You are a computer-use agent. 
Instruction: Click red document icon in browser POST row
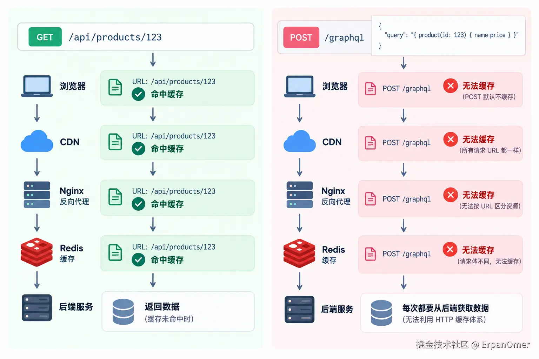pos(371,89)
